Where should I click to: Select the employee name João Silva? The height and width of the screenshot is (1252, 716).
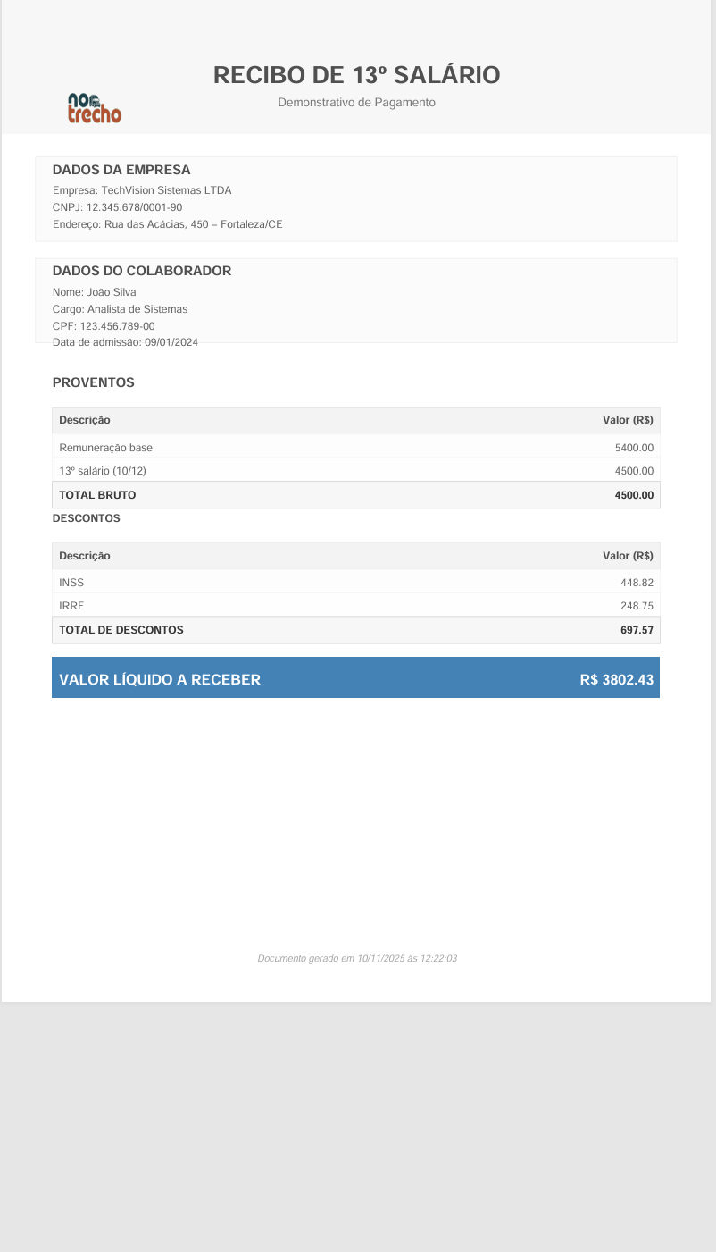(94, 292)
